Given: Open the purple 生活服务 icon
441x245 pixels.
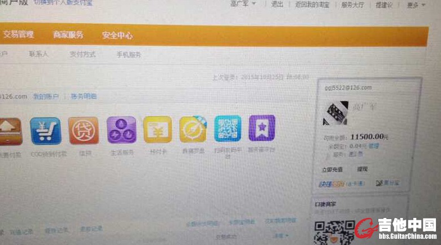Looking at the screenshot, I should tap(121, 130).
